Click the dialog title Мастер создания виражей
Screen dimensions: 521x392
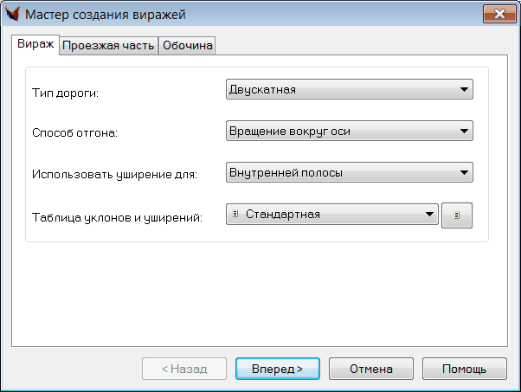[104, 14]
